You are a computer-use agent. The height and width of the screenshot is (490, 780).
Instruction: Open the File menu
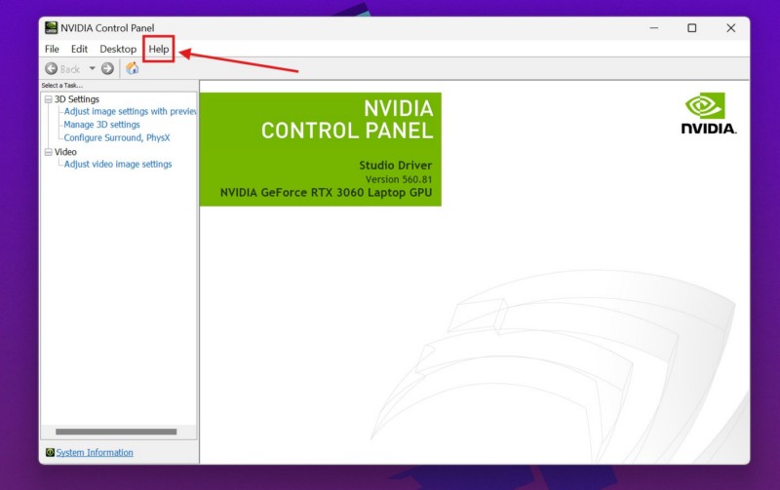(x=52, y=49)
